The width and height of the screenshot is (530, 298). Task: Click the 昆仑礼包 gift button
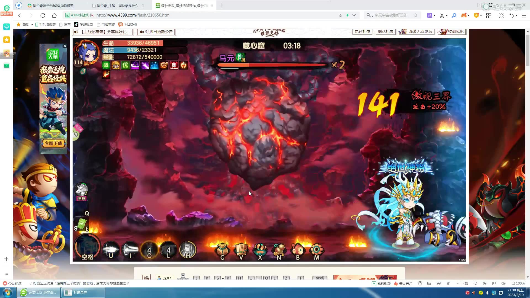pyautogui.click(x=362, y=31)
